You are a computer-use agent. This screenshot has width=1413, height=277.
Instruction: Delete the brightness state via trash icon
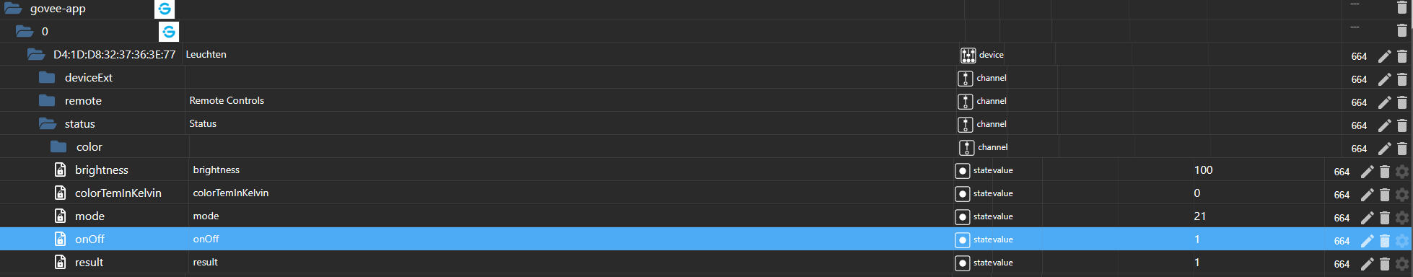(x=1384, y=172)
